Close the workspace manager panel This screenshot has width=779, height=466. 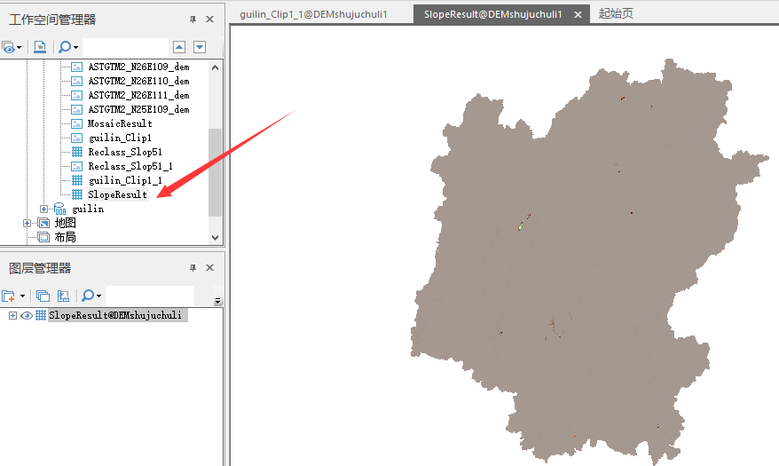pos(209,20)
